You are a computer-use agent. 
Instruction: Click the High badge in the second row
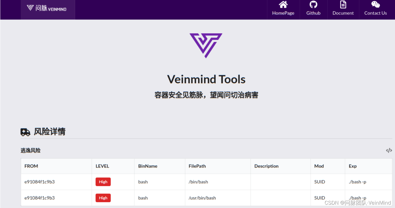coord(103,198)
